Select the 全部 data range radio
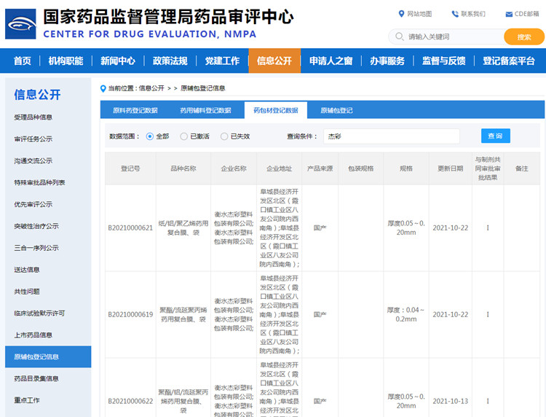The width and height of the screenshot is (546, 417). [150, 136]
